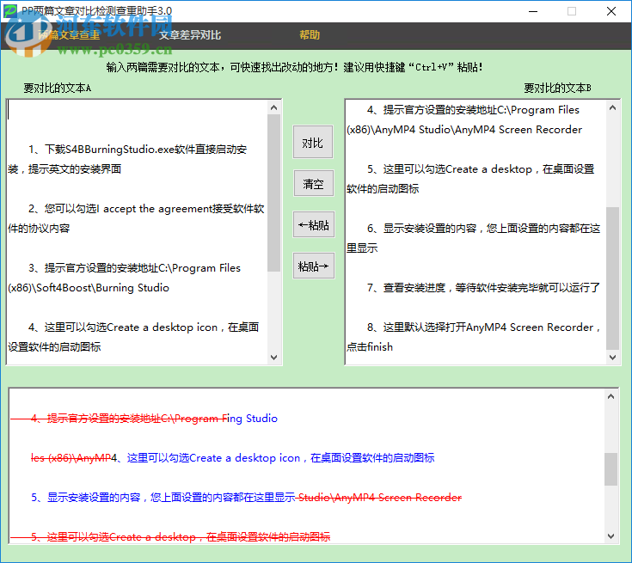Click "点击finish" in text B

(x=370, y=347)
